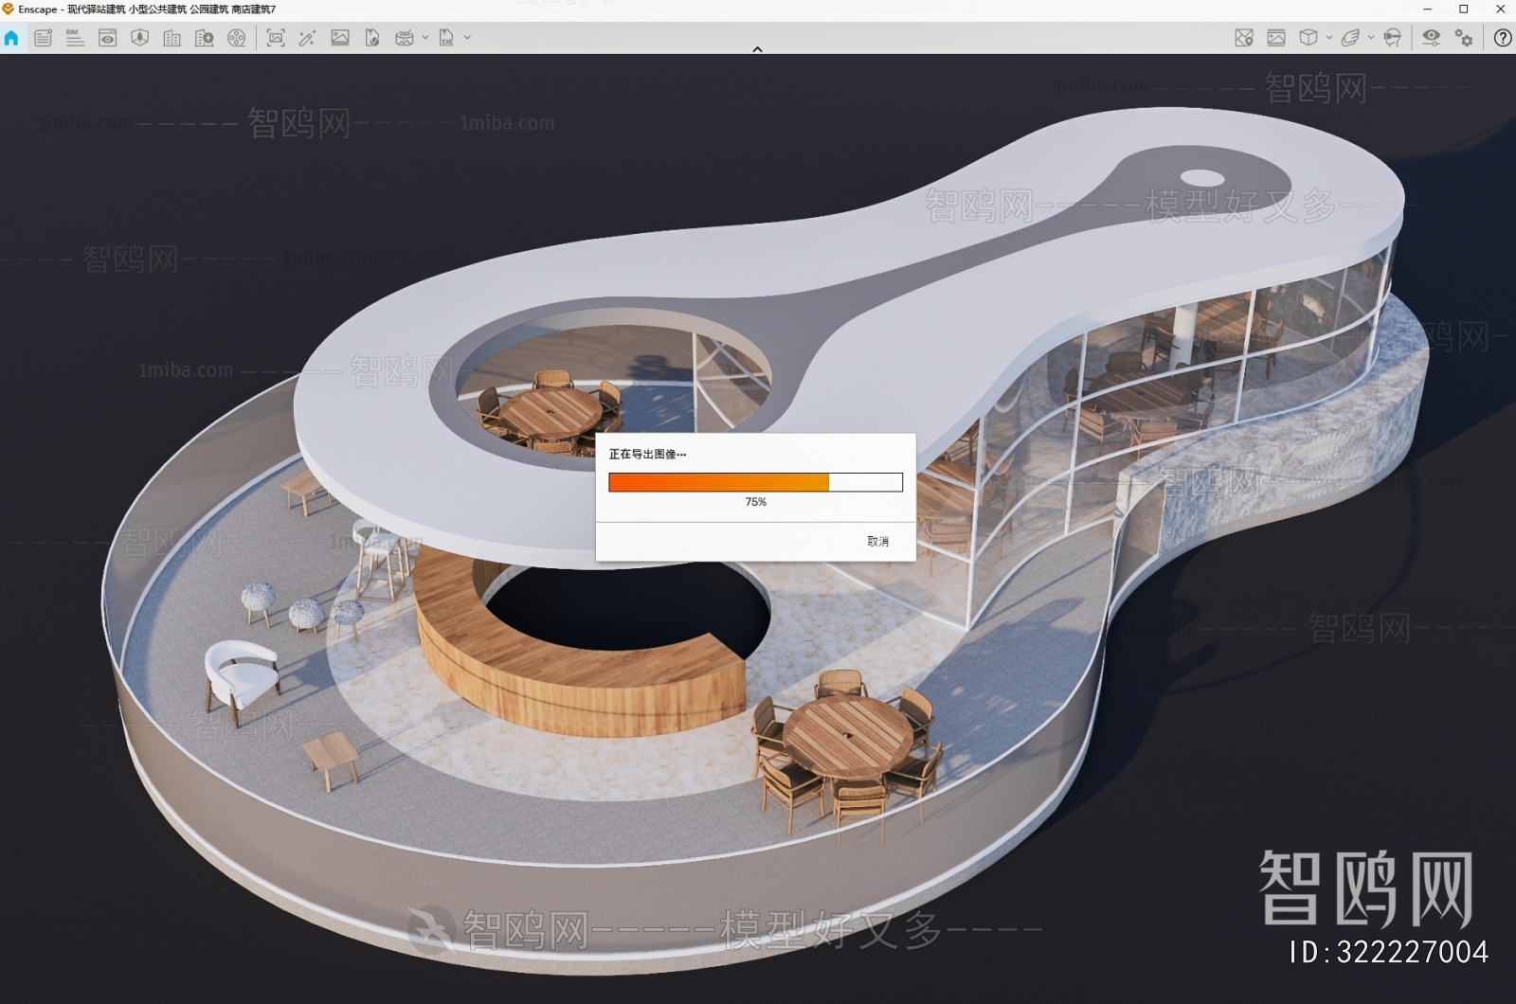This screenshot has height=1004, width=1516.
Task: Open the wing navigation mode dropdown arrow
Action: 1371,38
